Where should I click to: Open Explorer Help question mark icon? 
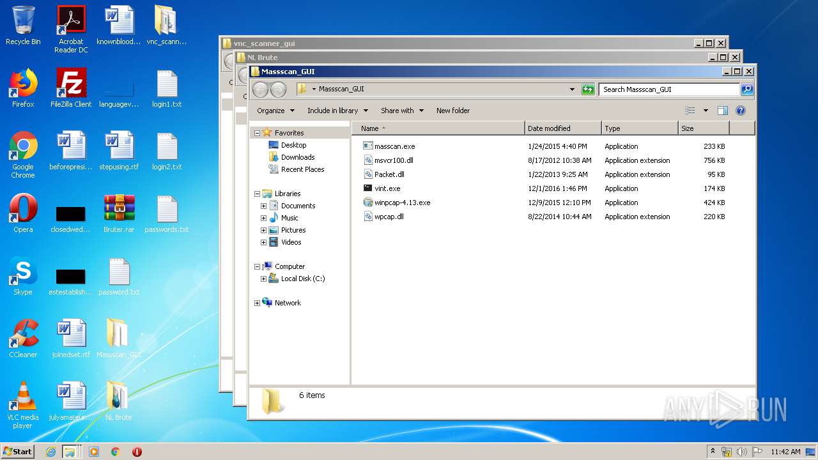(741, 111)
